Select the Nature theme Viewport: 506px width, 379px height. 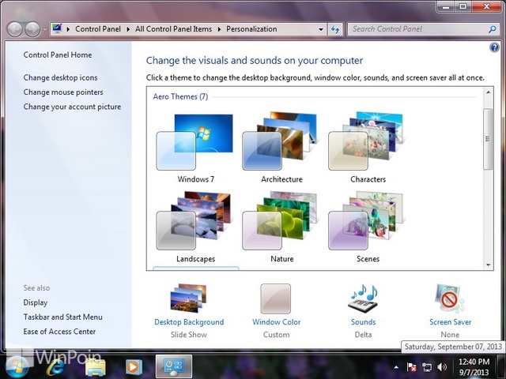pyautogui.click(x=281, y=227)
